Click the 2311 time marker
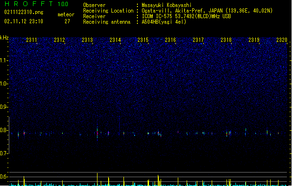Viewport: 292px width, 186px height. (x=31, y=40)
